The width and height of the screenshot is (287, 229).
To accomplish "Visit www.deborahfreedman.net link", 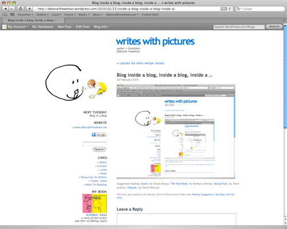I will (x=90, y=127).
